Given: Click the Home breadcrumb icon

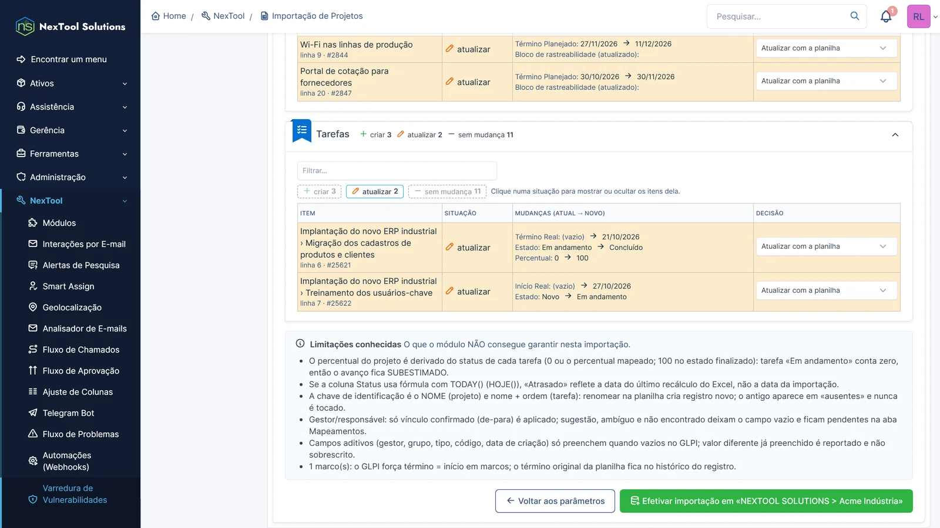Looking at the screenshot, I should (x=156, y=16).
